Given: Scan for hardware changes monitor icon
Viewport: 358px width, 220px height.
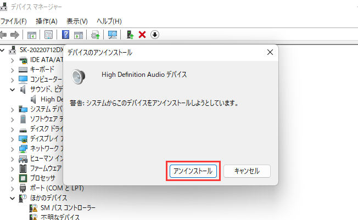Looking at the screenshot, I should coord(113,35).
